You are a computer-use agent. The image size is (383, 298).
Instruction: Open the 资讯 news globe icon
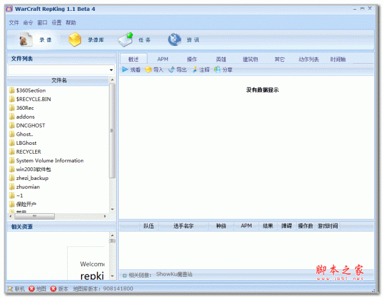point(174,40)
